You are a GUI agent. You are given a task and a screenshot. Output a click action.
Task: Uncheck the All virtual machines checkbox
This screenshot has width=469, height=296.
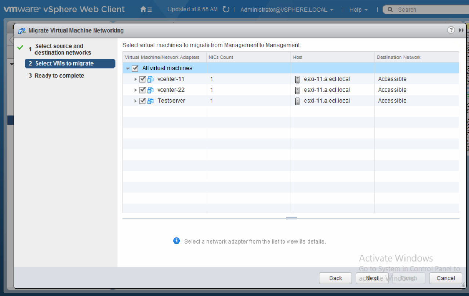[135, 68]
